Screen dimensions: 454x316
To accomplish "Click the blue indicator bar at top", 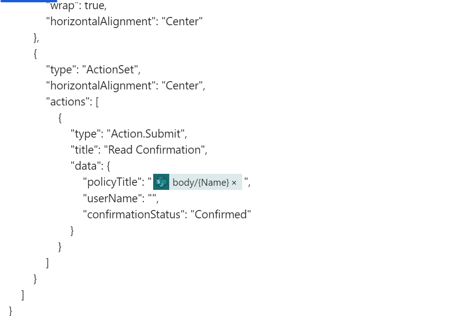I will 28,1.
